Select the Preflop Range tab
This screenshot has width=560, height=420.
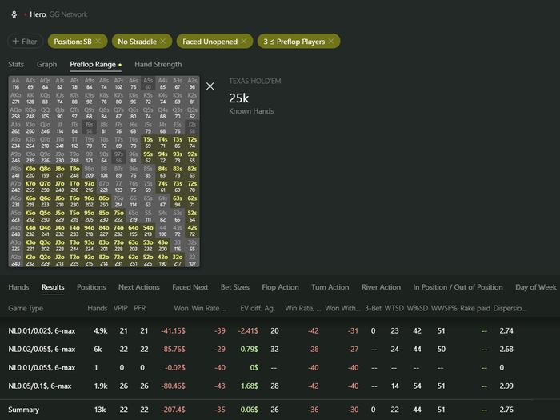(x=93, y=64)
